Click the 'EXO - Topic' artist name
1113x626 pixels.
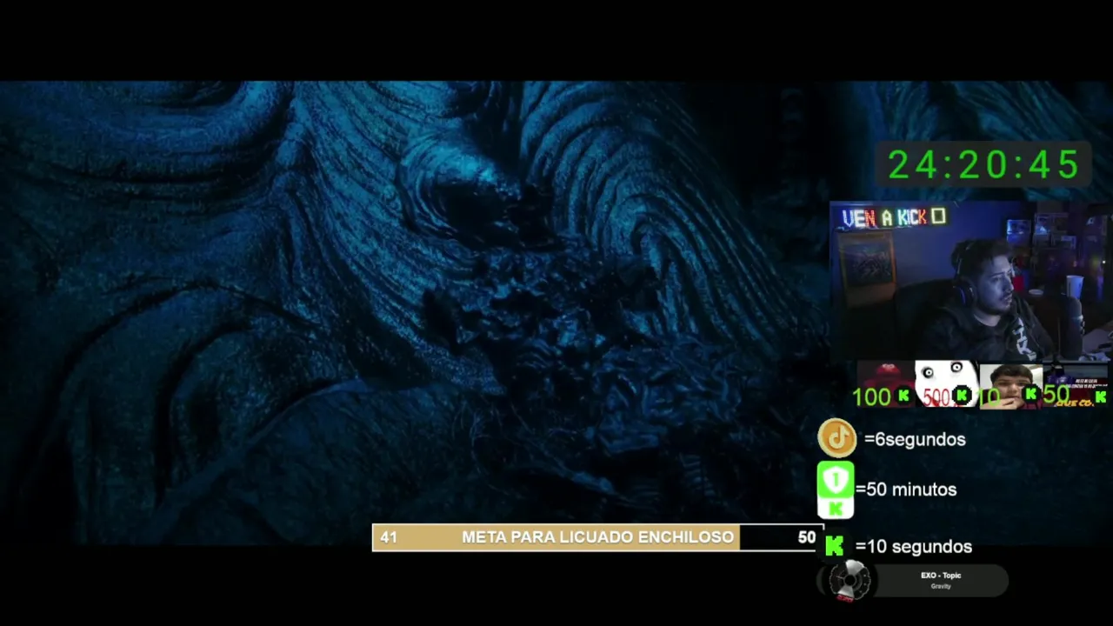[x=941, y=576]
